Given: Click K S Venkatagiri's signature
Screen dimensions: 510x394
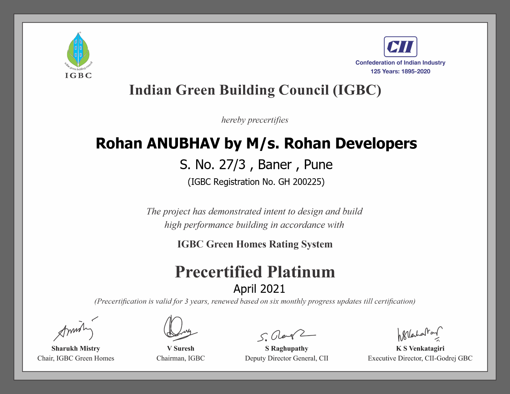Looking at the screenshot, I should 420,334.
